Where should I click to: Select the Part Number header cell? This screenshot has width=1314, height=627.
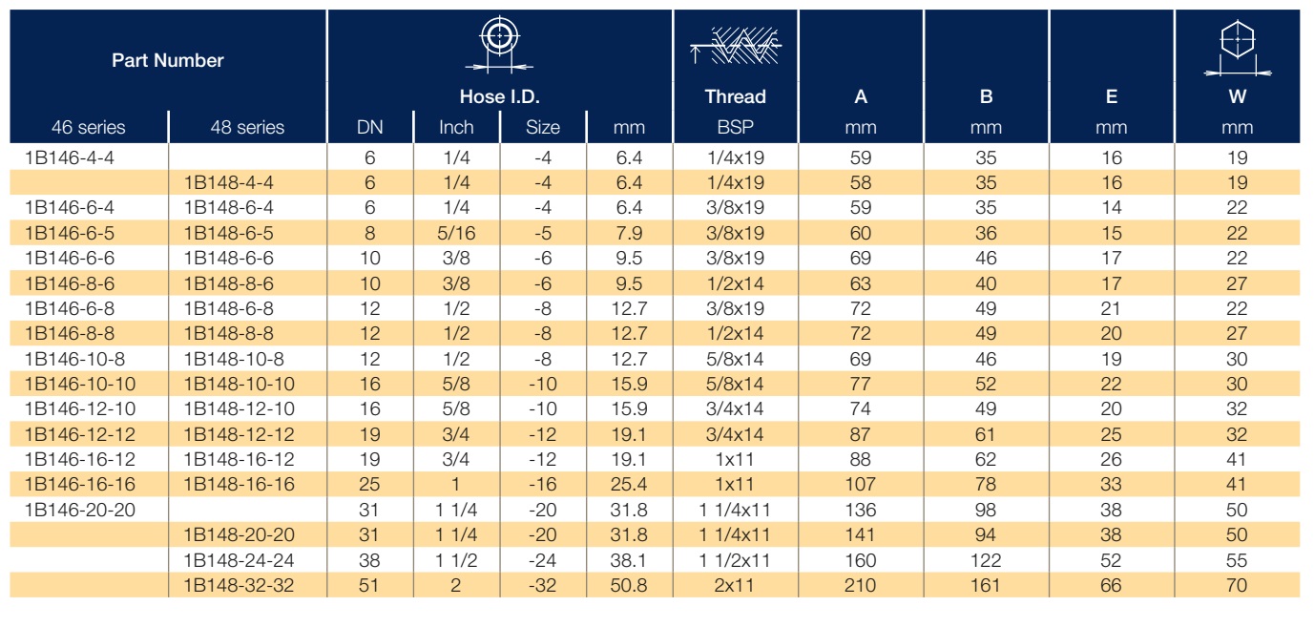tap(168, 60)
